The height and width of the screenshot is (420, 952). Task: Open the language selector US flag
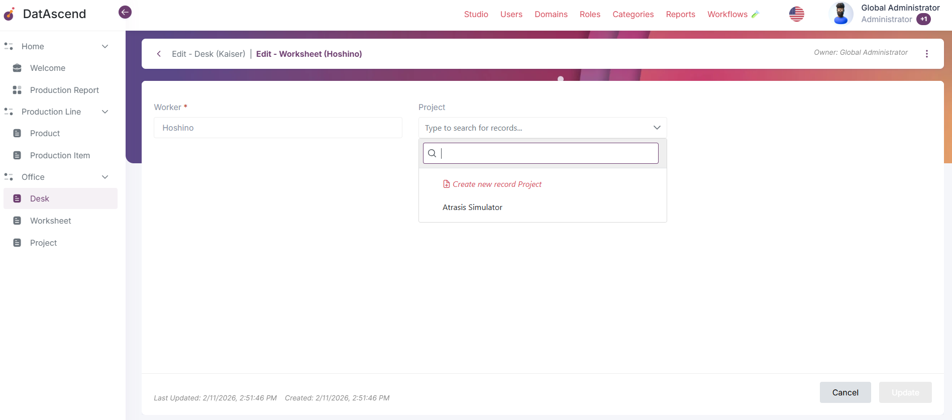[796, 14]
